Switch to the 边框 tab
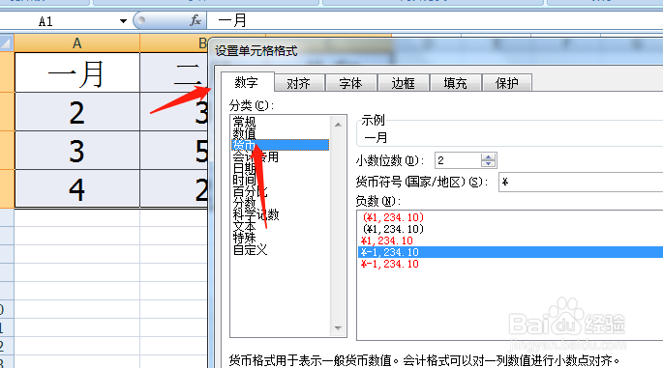Viewport: 663px width, 368px height. pyautogui.click(x=403, y=83)
